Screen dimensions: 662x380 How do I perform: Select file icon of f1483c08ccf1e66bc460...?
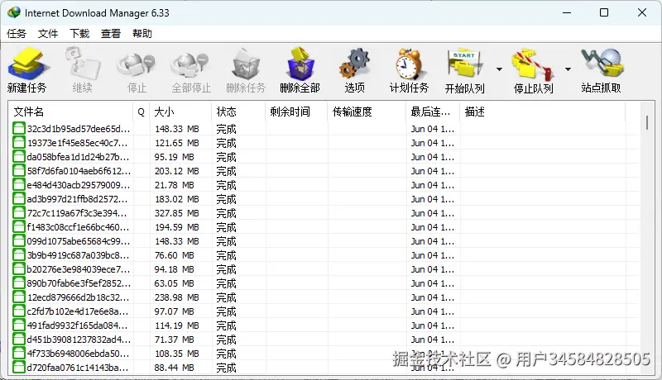click(18, 226)
